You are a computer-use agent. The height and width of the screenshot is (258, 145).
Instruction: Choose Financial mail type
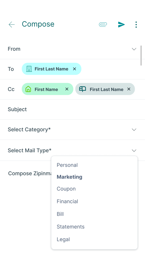click(67, 202)
